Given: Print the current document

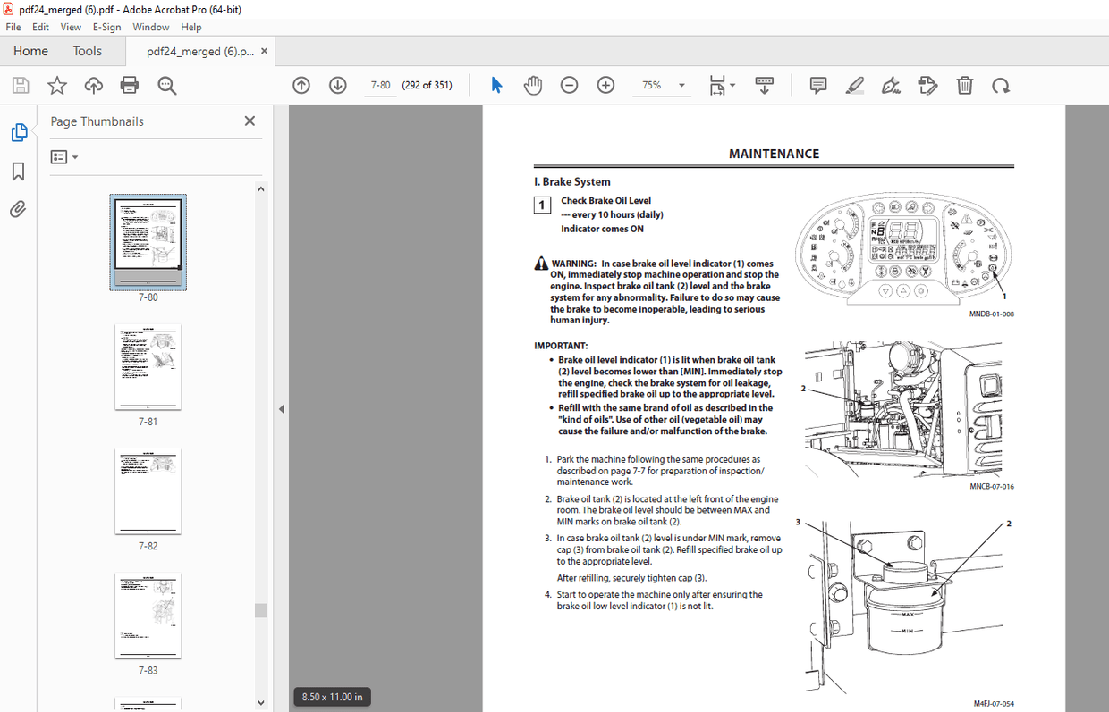Looking at the screenshot, I should 129,85.
